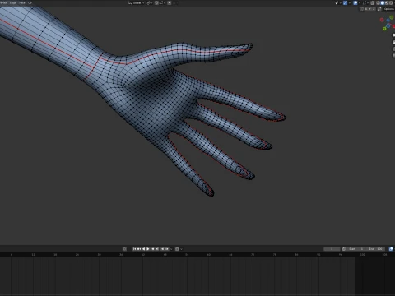Viewport: 395px width, 296px height.
Task: Toggle Z axis mirror
Action: coord(374,9)
